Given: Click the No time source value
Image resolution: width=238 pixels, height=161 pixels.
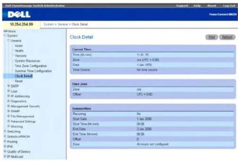Looking at the screenshot, I should (x=147, y=70).
